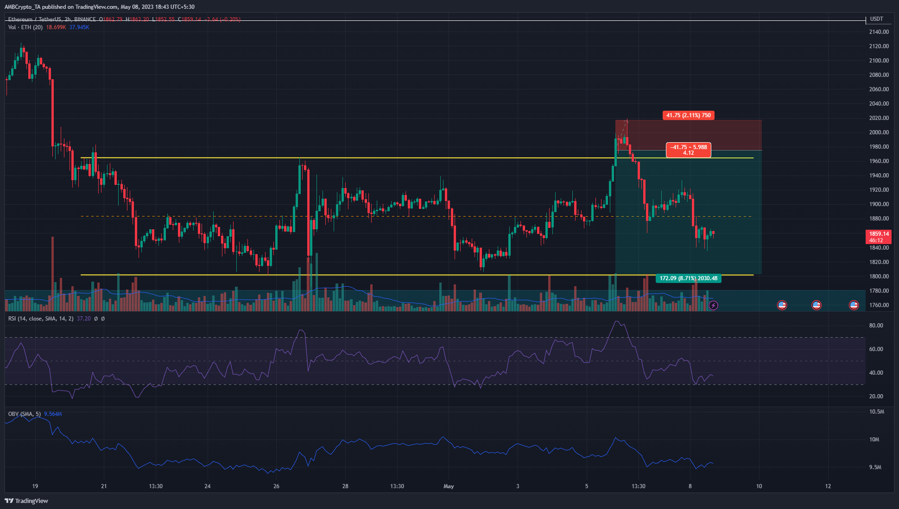Image resolution: width=899 pixels, height=509 pixels.
Task: Click the '19' date on time axis
Action: 35,486
